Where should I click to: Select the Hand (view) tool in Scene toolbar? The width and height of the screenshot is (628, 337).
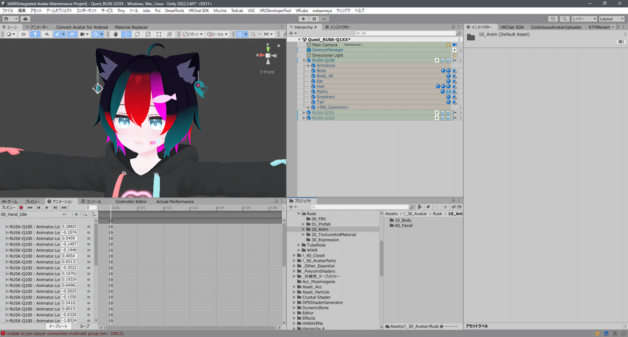(x=116, y=34)
